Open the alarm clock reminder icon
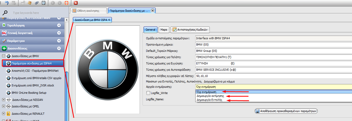Screen dimensions: 352x121 pyautogui.click(x=44, y=3)
